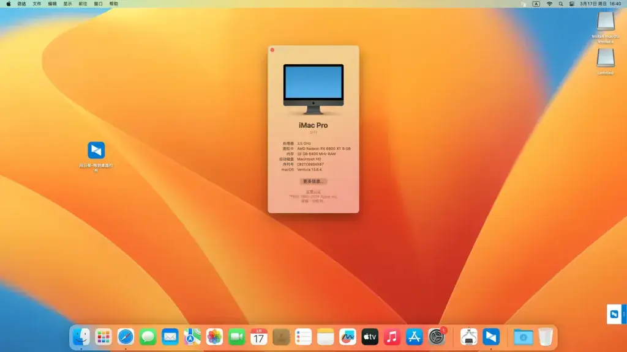Screen dimensions: 627x352
Task: Open the 文件 menu in menu bar
Action: coord(37,4)
